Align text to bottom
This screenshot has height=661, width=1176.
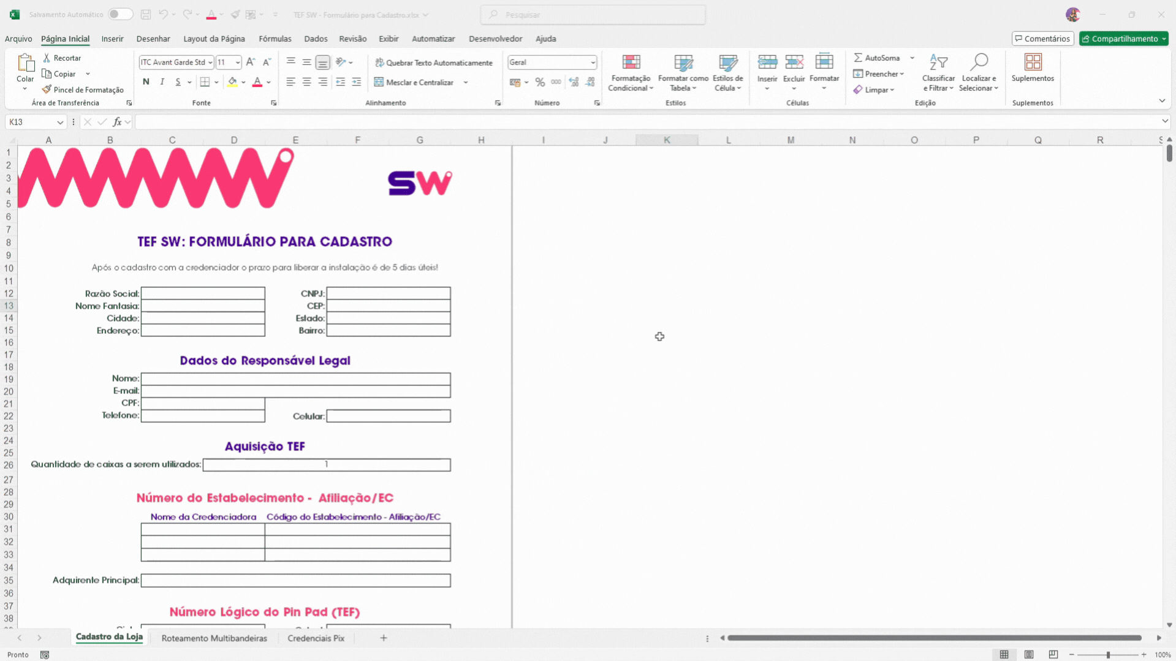pos(323,62)
